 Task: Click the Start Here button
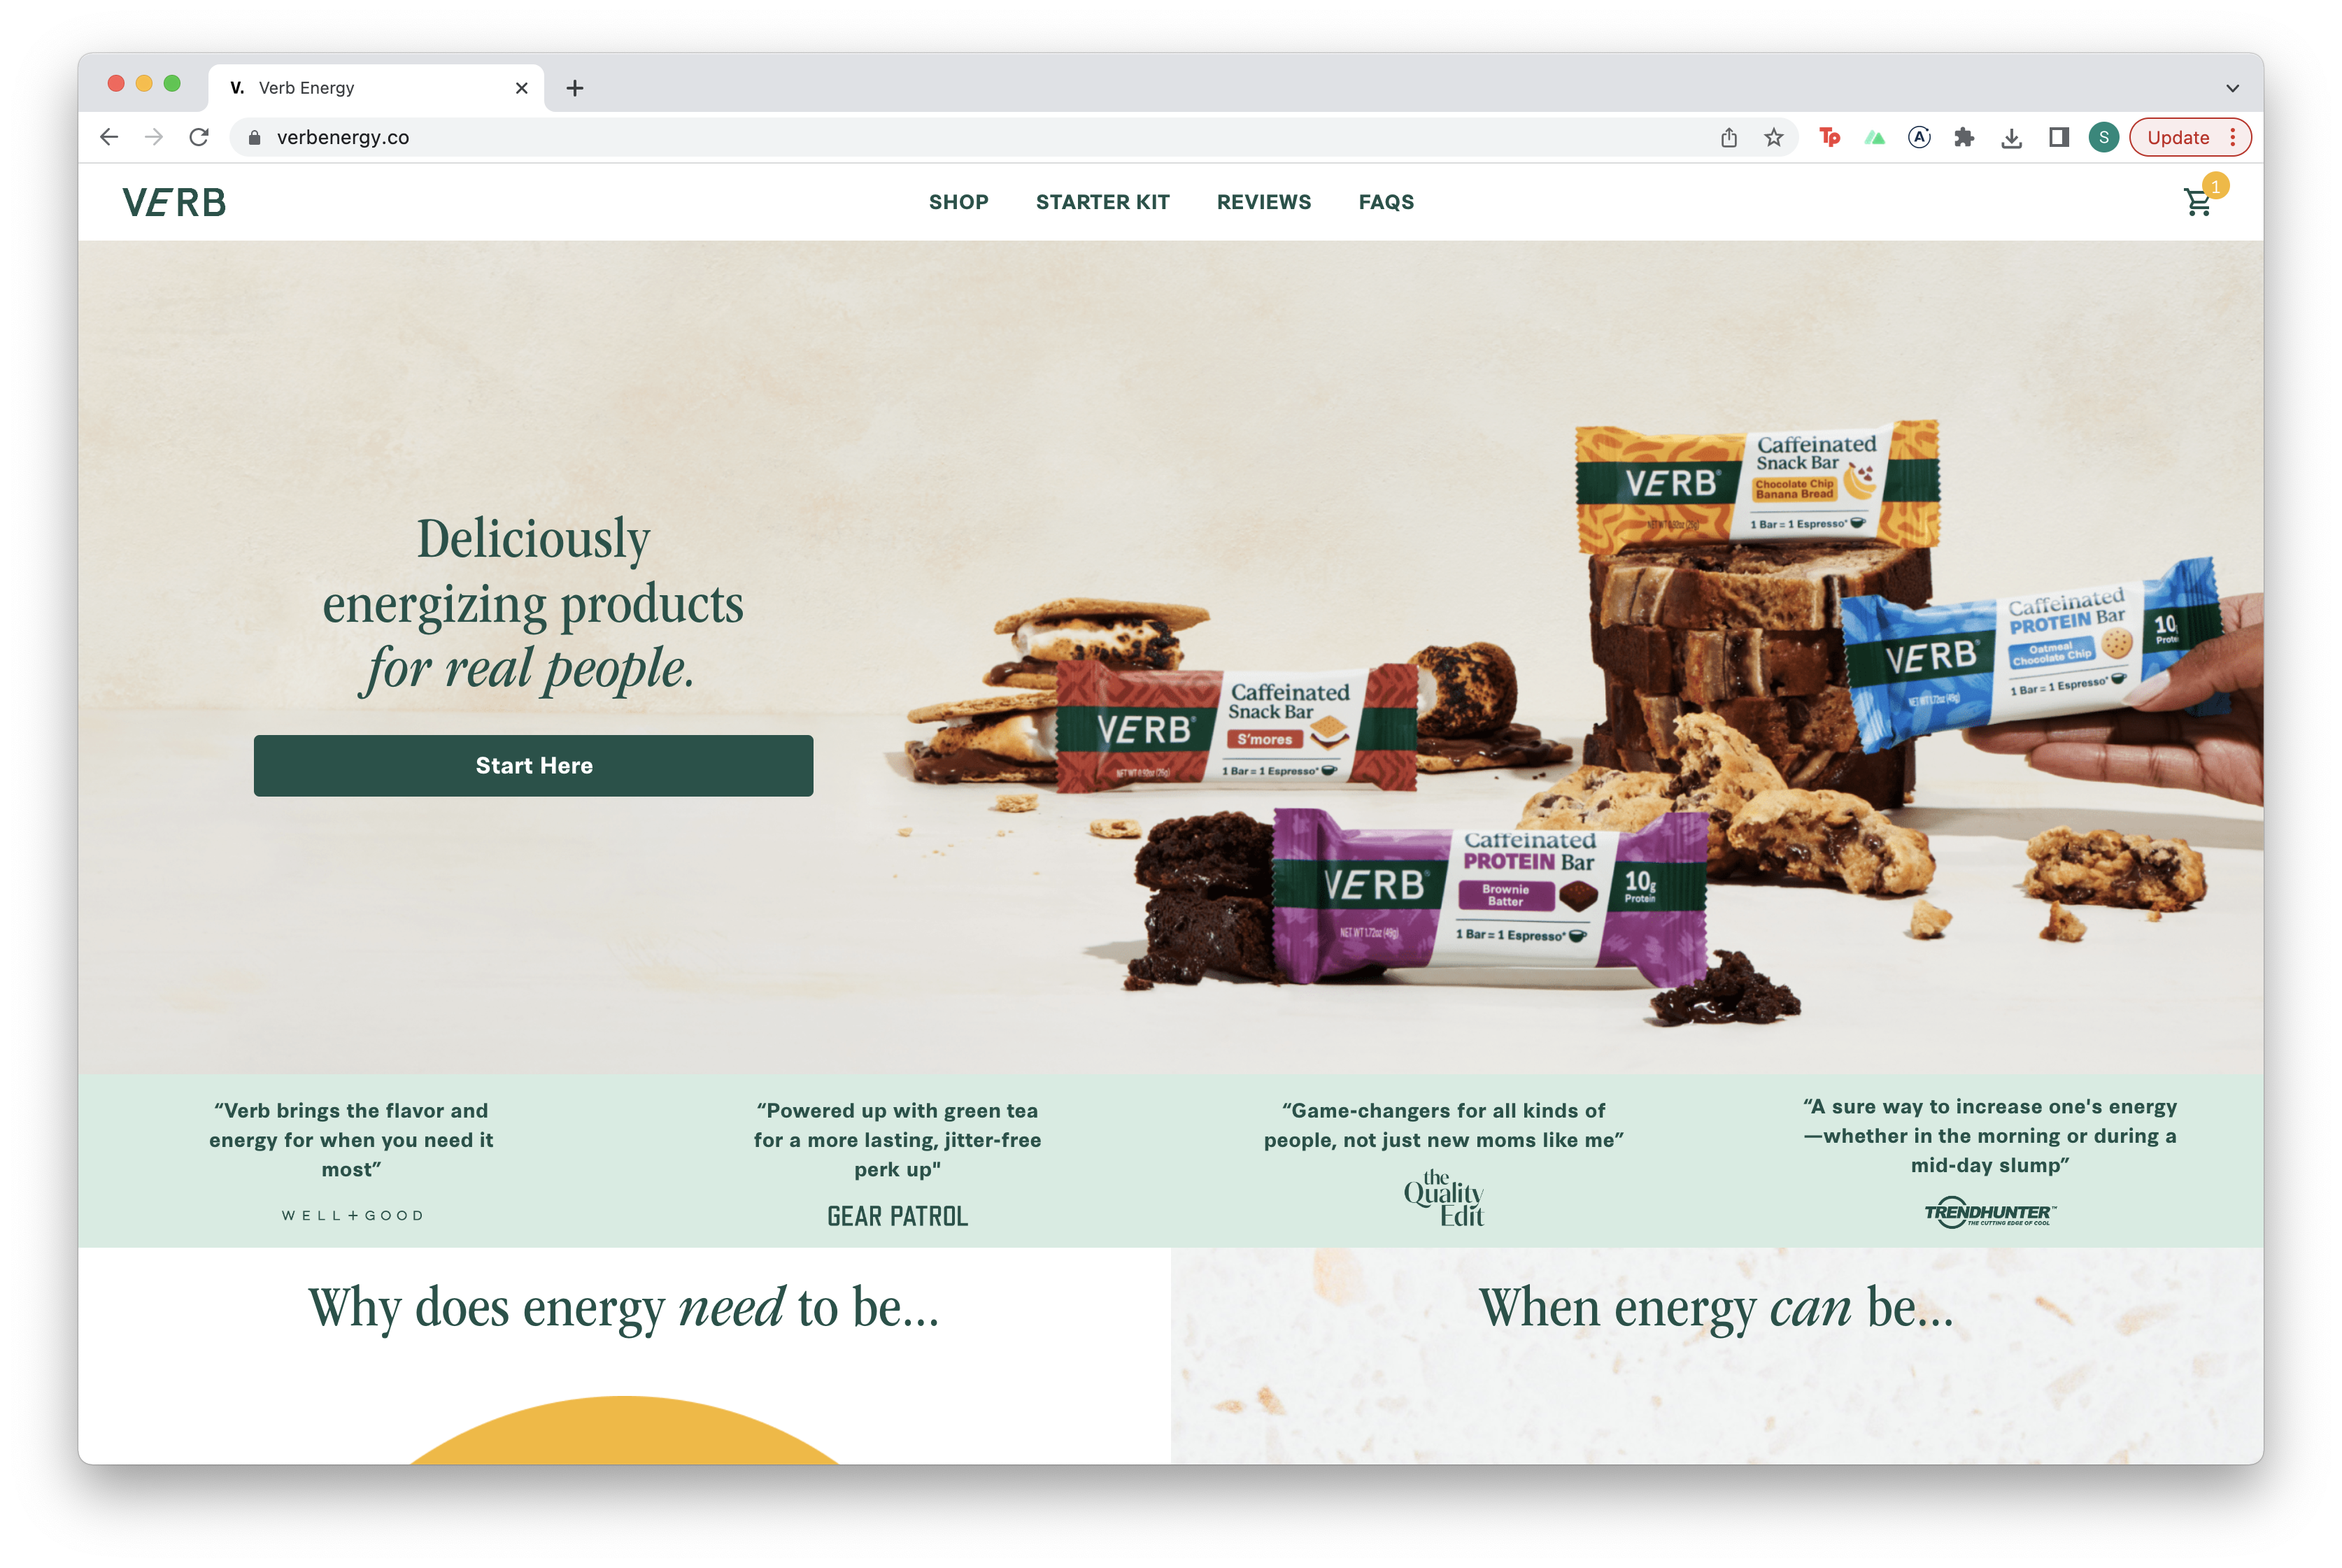tap(533, 765)
